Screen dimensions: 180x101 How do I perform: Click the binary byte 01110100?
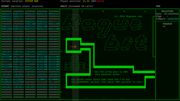pos(18,82)
